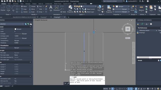Toggle object snap tracking in status bar
This screenshot has width=161, height=90.
tap(129, 89)
